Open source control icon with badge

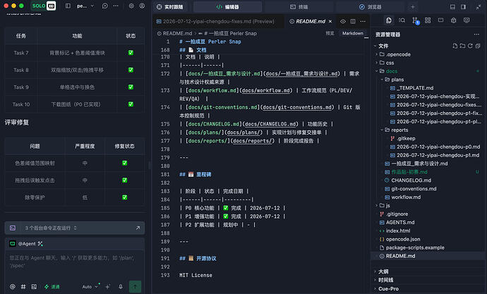415,20
